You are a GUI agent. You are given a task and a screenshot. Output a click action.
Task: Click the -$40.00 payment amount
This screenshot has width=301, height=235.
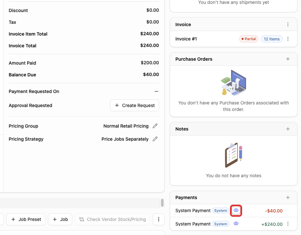point(274,211)
